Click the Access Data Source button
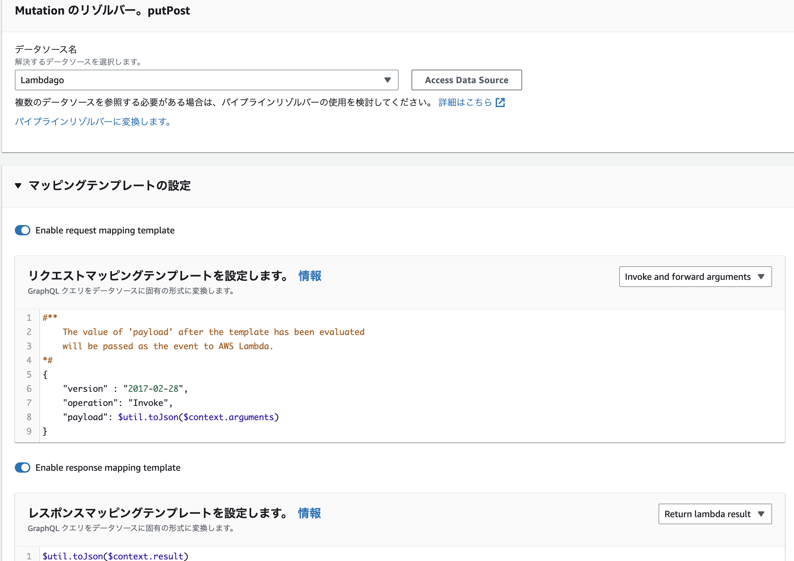 point(466,80)
